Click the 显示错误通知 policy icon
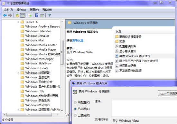This screenshot has height=124, width=177. tap(117, 51)
